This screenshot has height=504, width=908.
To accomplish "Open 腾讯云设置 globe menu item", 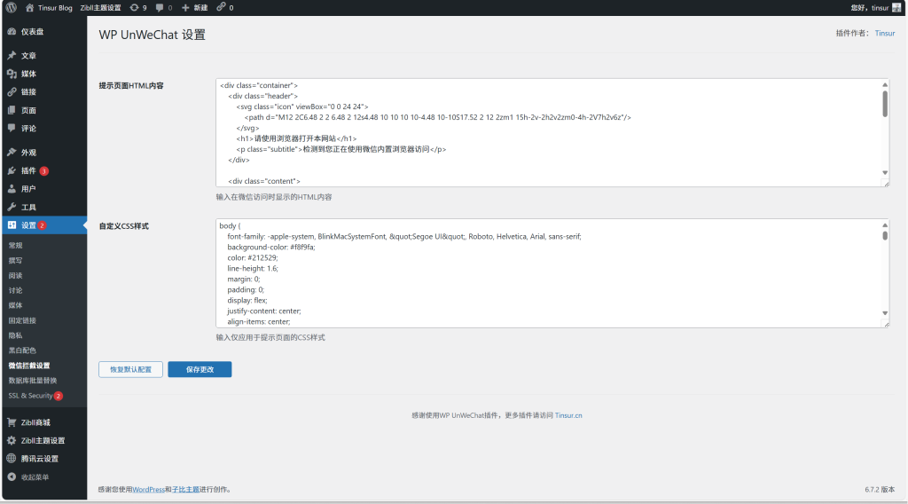I will tap(39, 459).
